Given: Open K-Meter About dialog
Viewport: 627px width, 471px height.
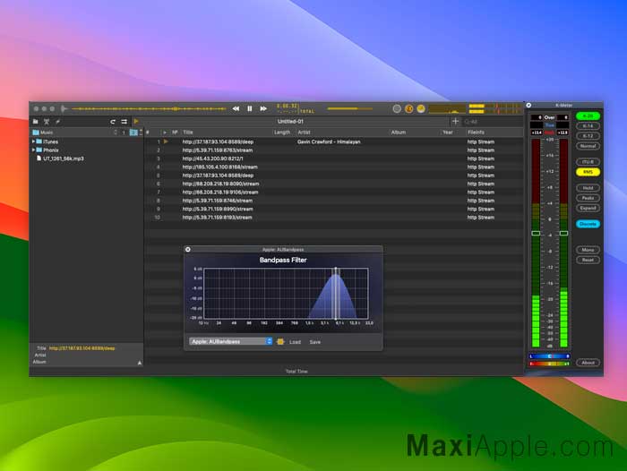Looking at the screenshot, I should click(x=588, y=363).
